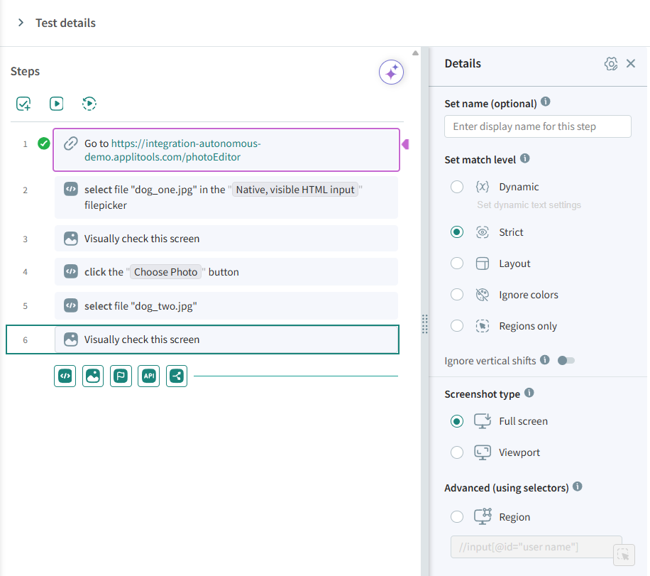Screen dimensions: 650x576
Task: Close the Details panel
Action: (631, 63)
